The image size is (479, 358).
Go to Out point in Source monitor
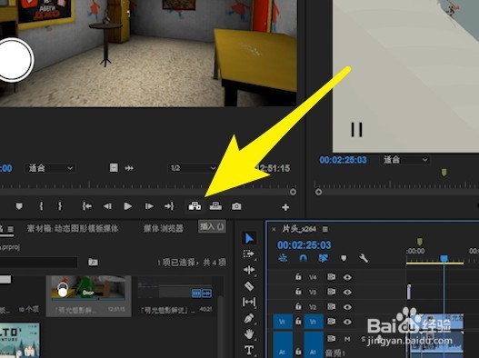point(169,206)
